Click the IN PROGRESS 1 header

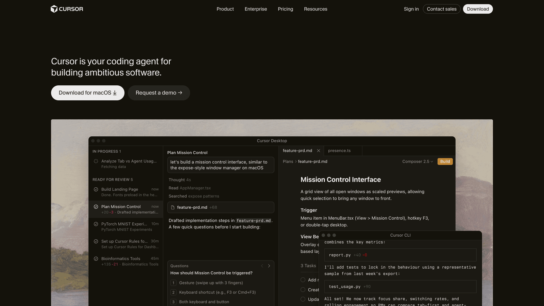click(x=107, y=151)
